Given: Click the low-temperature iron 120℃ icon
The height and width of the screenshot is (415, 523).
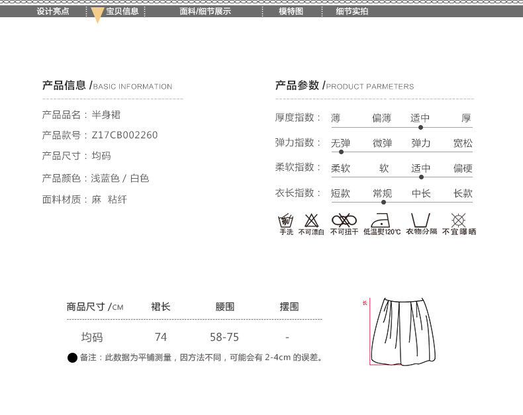Looking at the screenshot, I should click(x=381, y=220).
